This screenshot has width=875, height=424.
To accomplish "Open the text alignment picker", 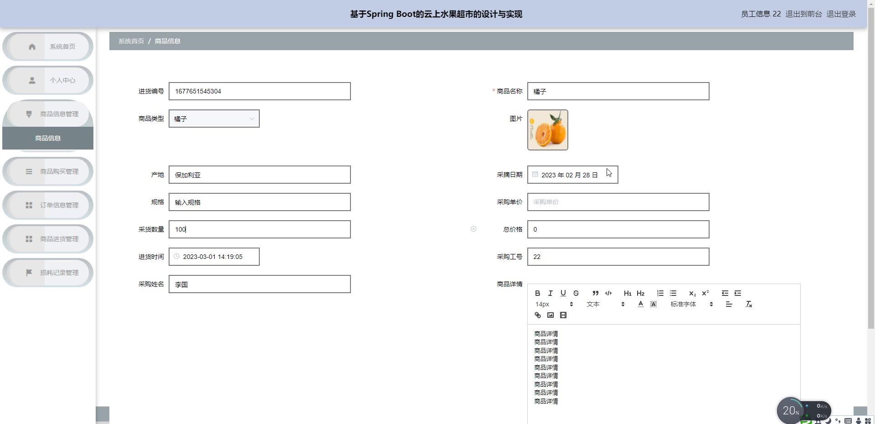I will pos(729,304).
